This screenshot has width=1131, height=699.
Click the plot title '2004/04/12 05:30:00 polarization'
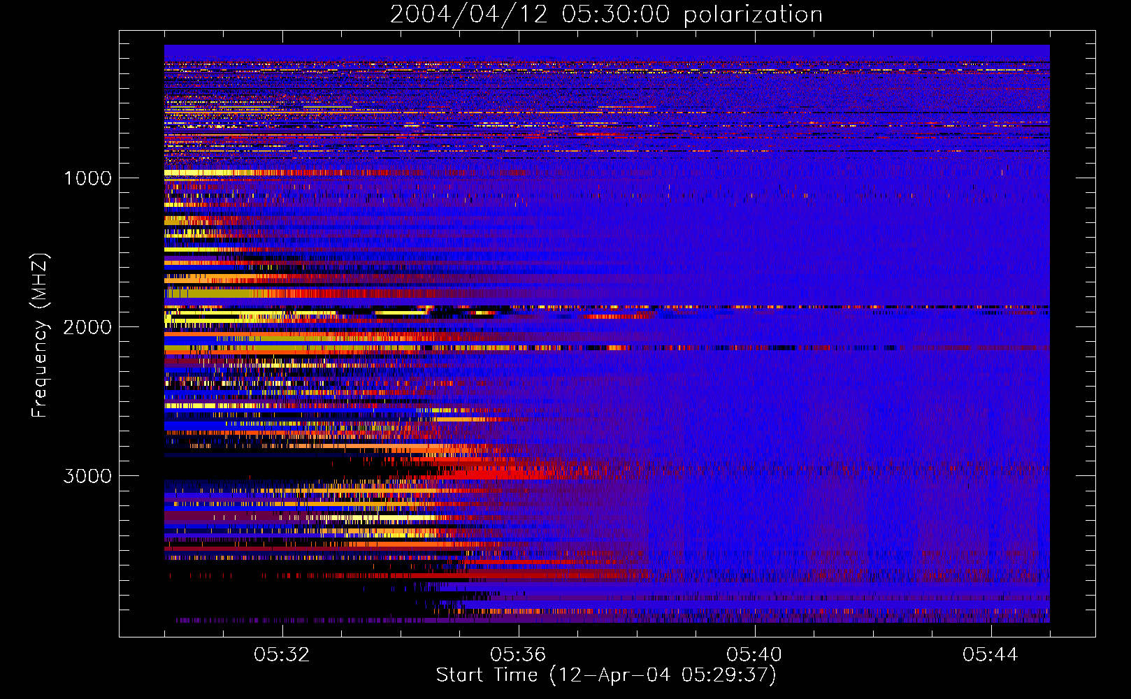pos(606,15)
